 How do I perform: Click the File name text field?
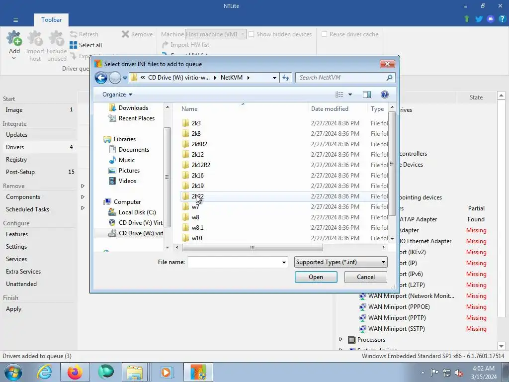(235, 262)
